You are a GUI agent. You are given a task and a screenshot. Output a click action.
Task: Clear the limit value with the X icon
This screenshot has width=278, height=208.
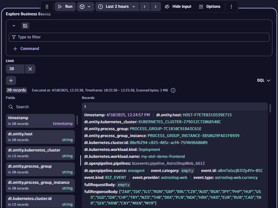point(30,69)
